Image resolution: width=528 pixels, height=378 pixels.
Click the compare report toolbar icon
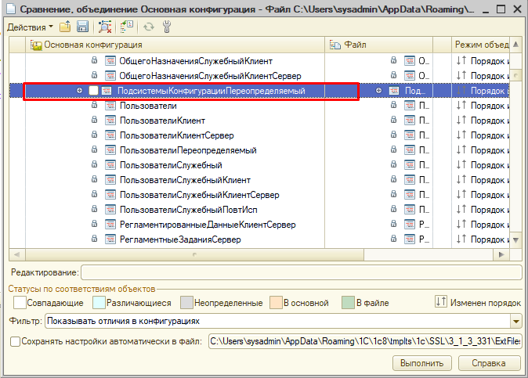point(127,27)
